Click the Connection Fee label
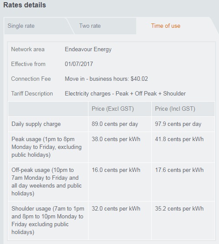Viewport: 219px width, 244px height. point(31,79)
